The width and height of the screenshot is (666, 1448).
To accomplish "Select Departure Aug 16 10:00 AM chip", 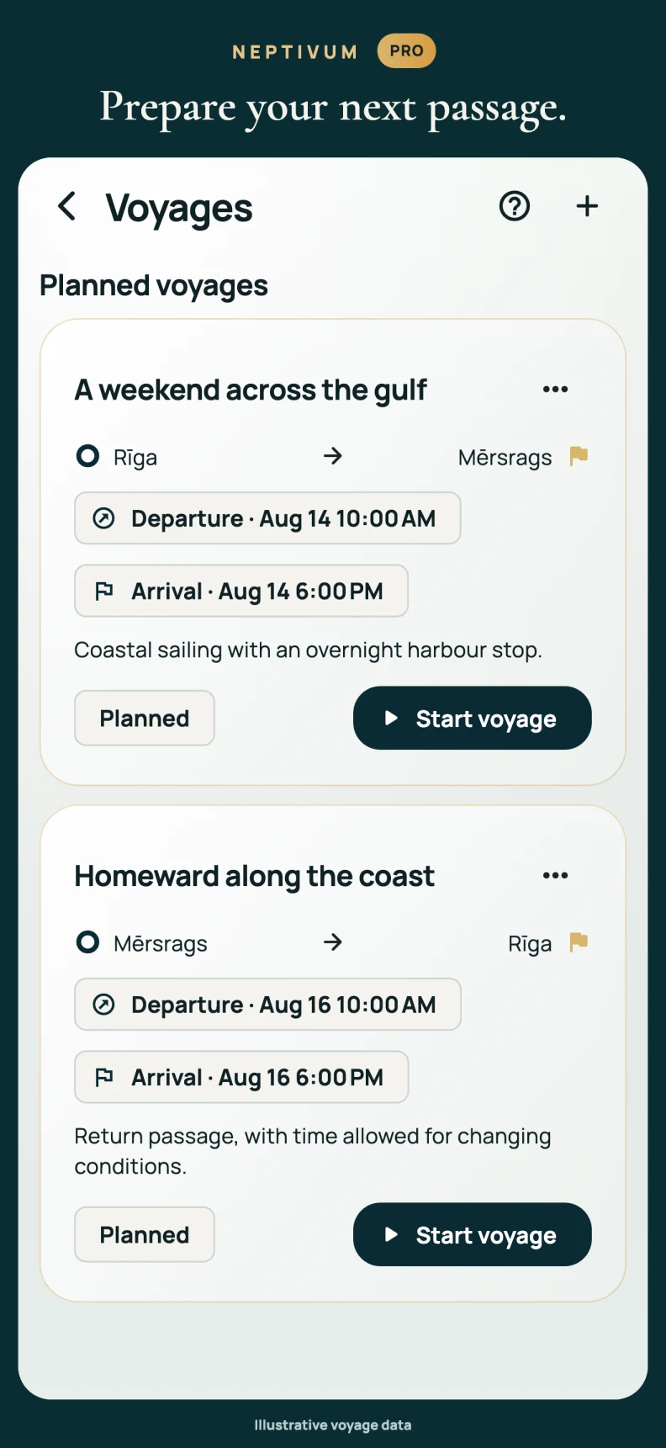I will click(x=267, y=1005).
